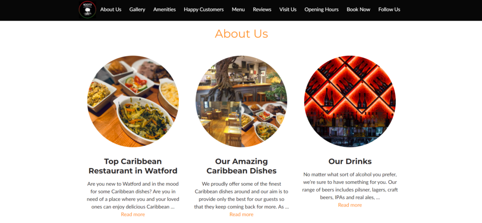The width and height of the screenshot is (482, 223).
Task: Open Happy Customers nav link
Action: (204, 9)
